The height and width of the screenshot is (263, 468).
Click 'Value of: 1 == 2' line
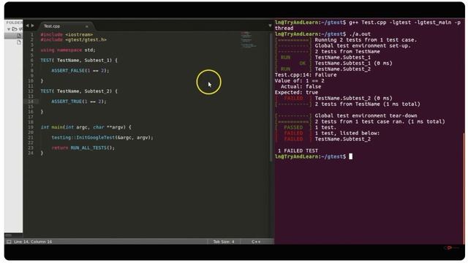299,81
